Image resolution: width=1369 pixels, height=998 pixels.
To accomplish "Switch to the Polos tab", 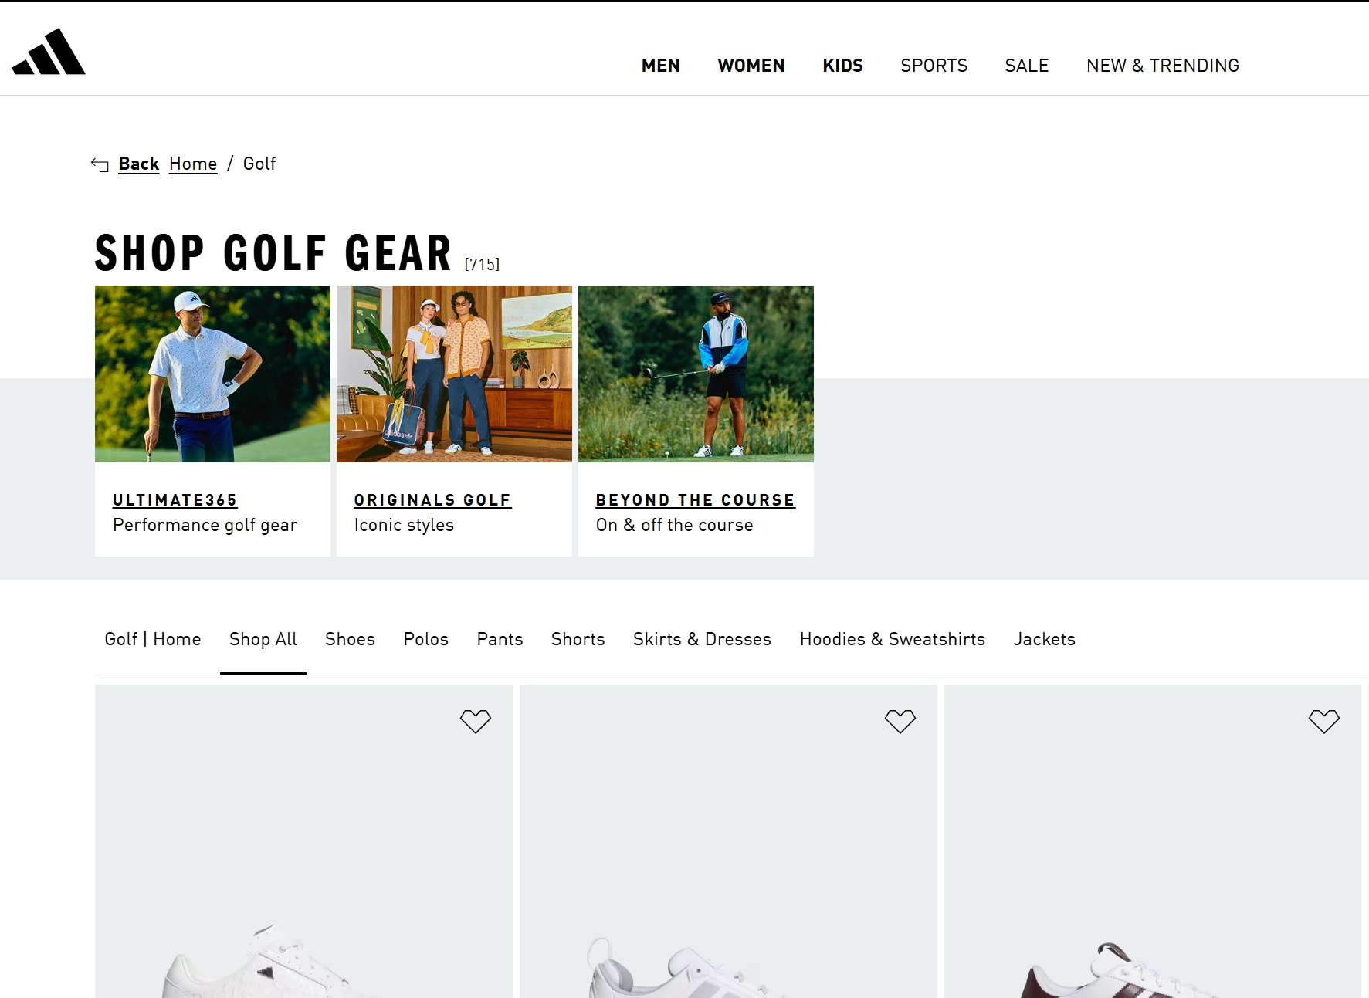I will coord(426,639).
